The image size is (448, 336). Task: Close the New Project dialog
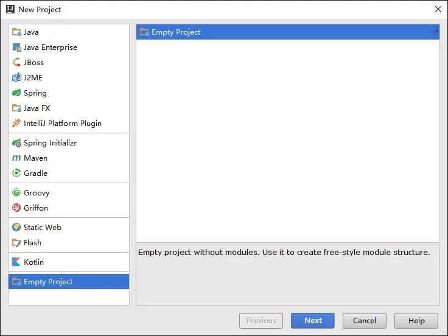pyautogui.click(x=438, y=9)
